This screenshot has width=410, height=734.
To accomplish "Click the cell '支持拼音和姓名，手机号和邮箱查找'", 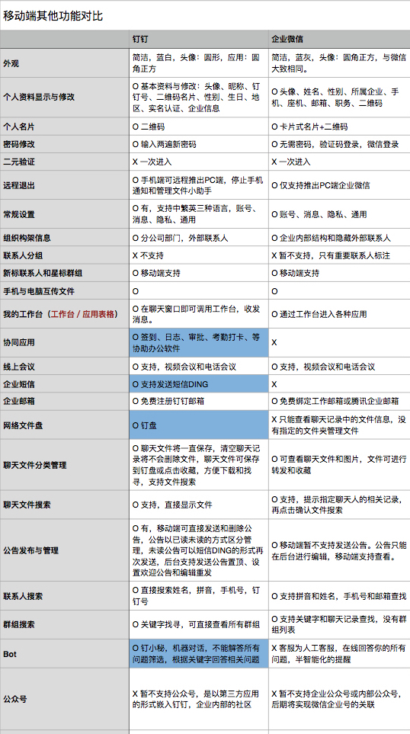I will click(339, 596).
